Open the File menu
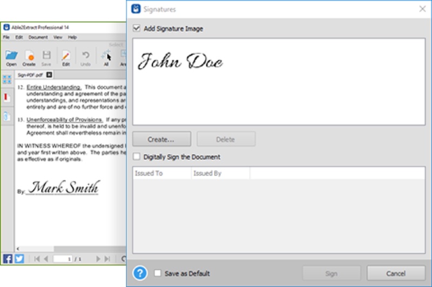Viewport: 432px width, 287px height. [6, 37]
